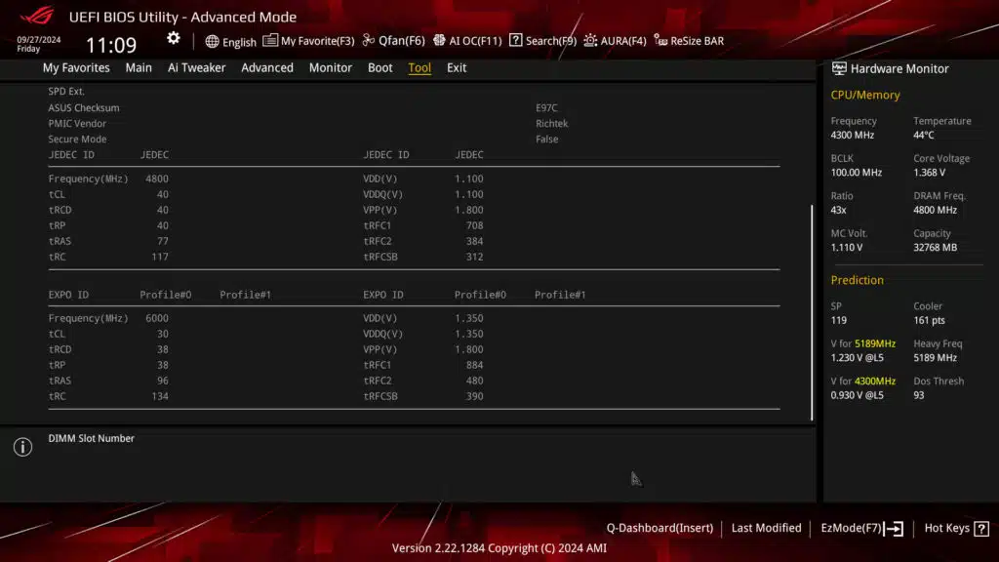Select the Secure Mode row
This screenshot has width=999, height=562.
(x=414, y=139)
